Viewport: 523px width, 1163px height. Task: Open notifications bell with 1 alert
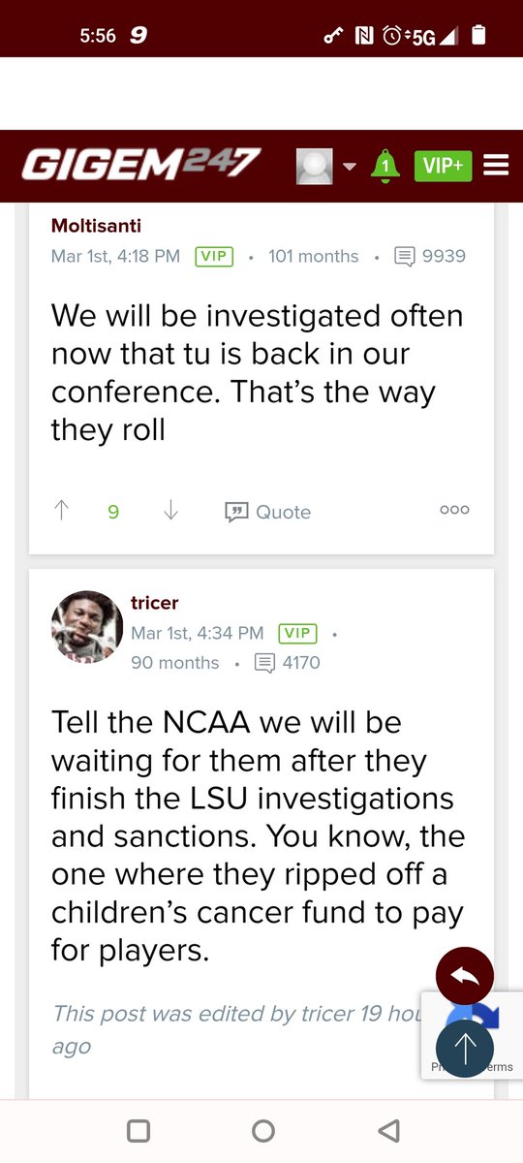pyautogui.click(x=385, y=166)
